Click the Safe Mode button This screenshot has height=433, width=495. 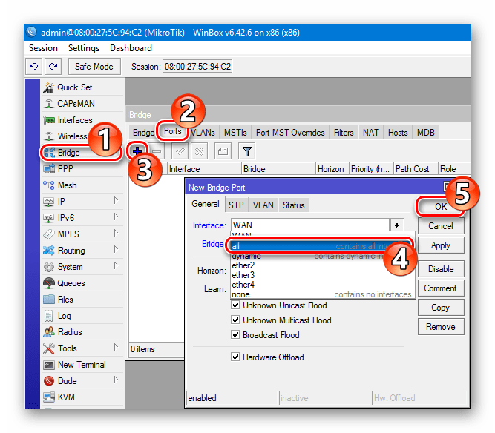point(94,67)
